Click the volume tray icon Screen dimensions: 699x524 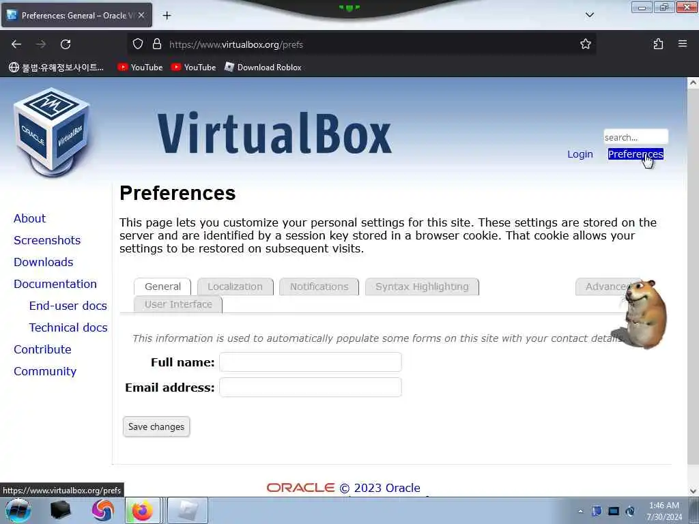(630, 511)
